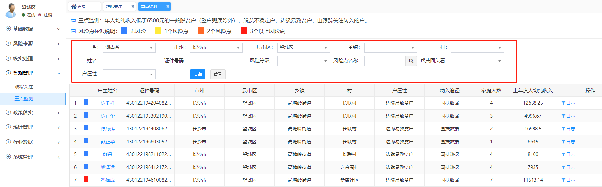Click the 风险点名称 input field
This screenshot has width=602, height=187.
(x=385, y=61)
